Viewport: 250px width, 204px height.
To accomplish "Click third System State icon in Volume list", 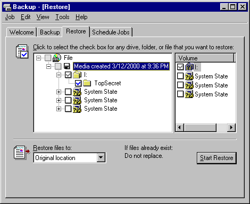I will pos(189,94).
